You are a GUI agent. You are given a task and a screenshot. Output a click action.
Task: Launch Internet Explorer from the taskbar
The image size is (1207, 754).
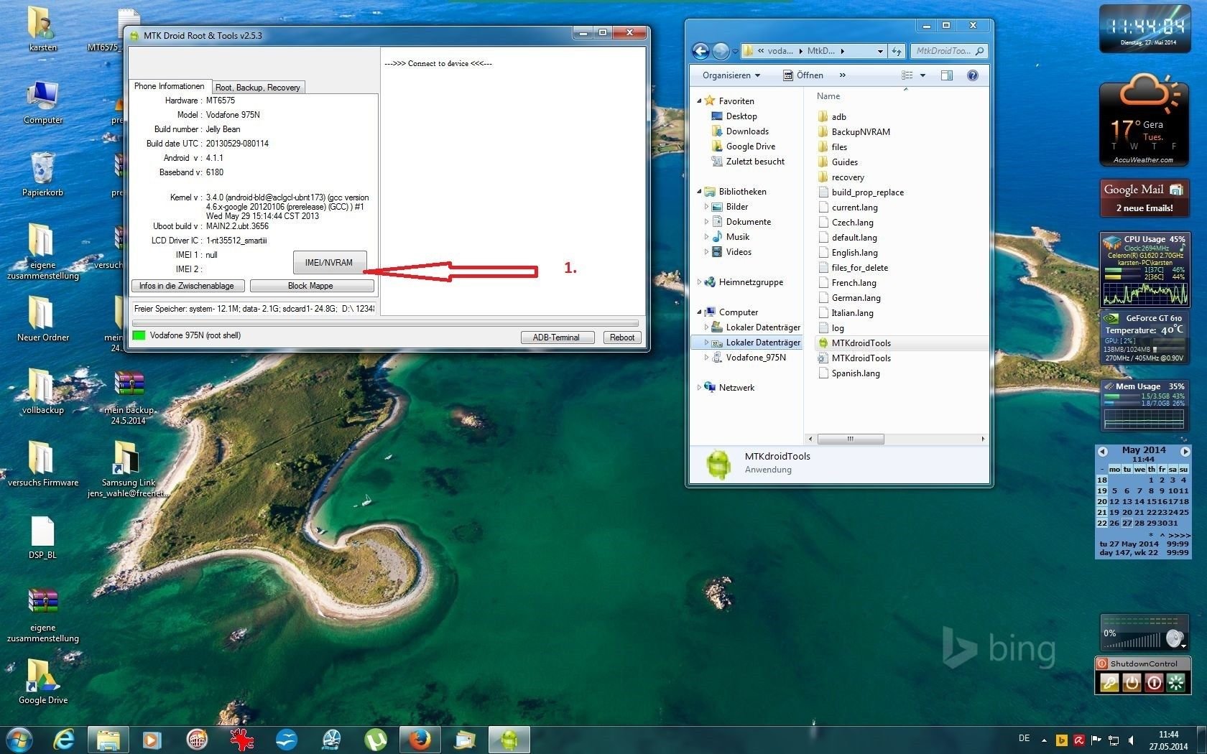(x=64, y=740)
